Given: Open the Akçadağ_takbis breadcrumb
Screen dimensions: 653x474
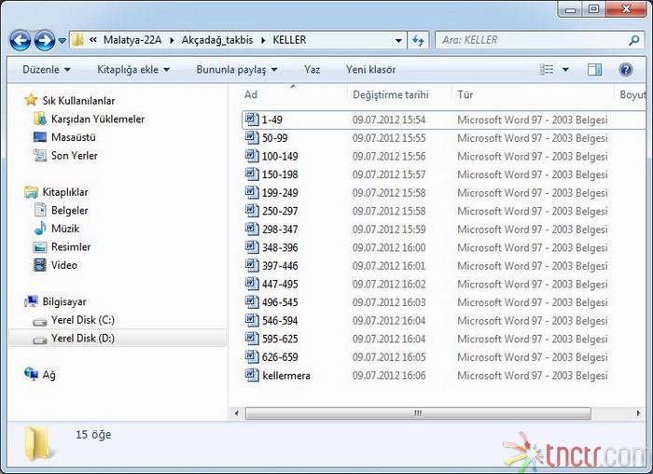Looking at the screenshot, I should [x=217, y=40].
